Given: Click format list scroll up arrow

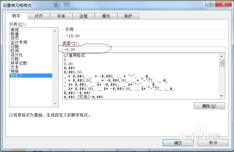Looking at the screenshot, I should click(x=222, y=56).
